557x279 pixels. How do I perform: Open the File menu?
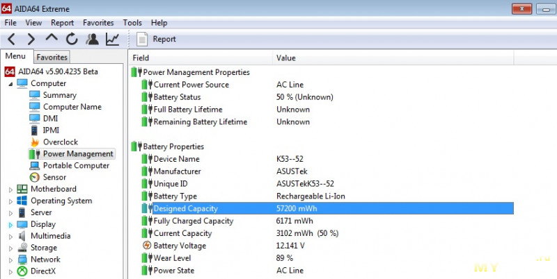10,23
